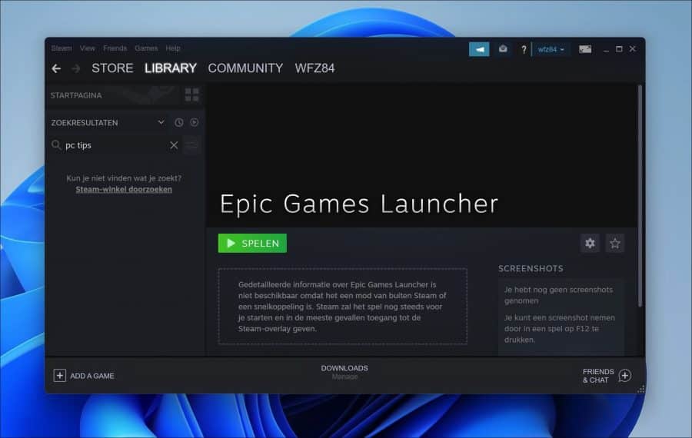Image resolution: width=692 pixels, height=438 pixels.
Task: Click the resize grip in the window corner
Action: click(640, 389)
